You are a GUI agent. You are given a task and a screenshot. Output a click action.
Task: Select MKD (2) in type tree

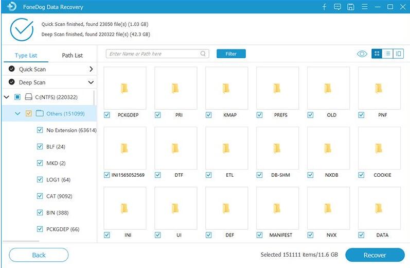click(x=56, y=163)
